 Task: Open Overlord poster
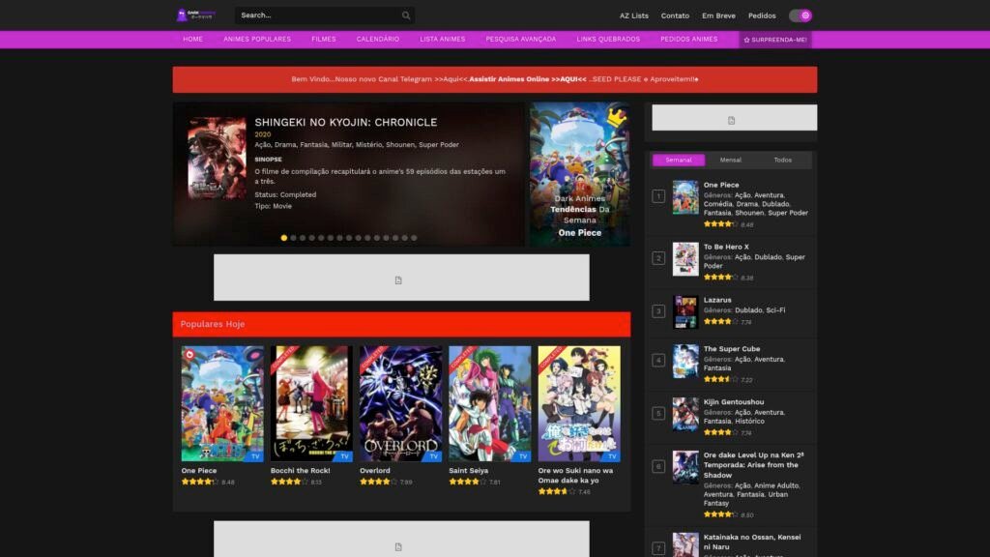coord(401,403)
